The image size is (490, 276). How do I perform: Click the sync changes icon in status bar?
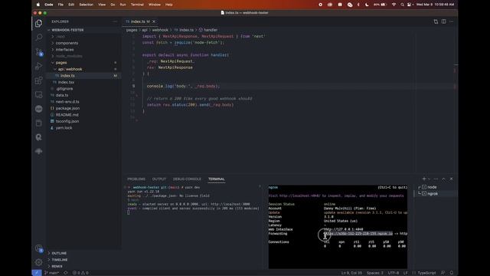(x=66, y=273)
